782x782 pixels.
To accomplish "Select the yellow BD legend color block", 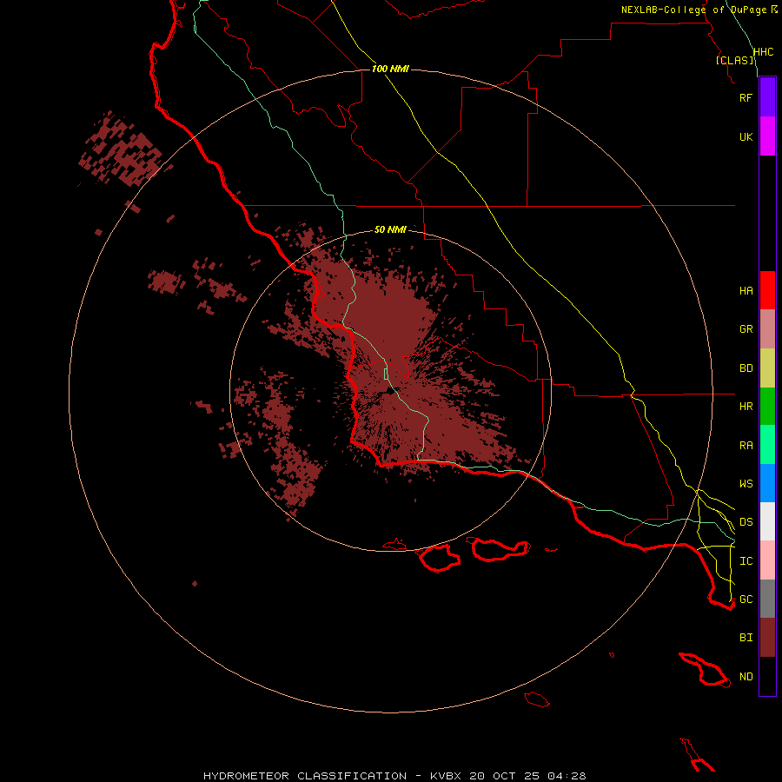I will (767, 368).
